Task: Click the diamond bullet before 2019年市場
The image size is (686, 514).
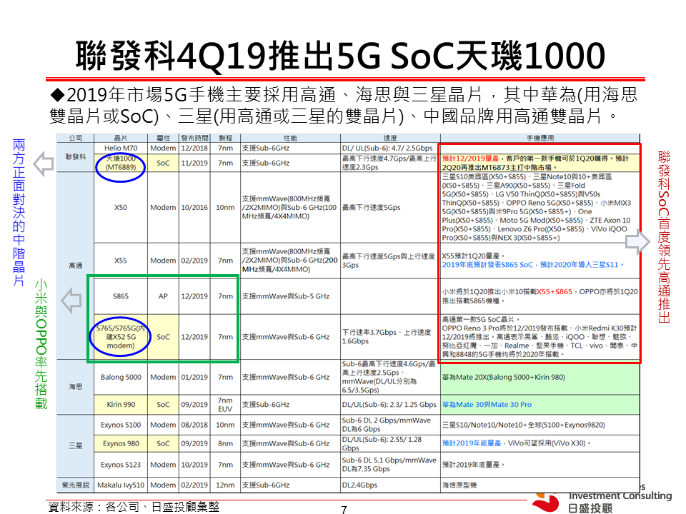Action: (57, 95)
